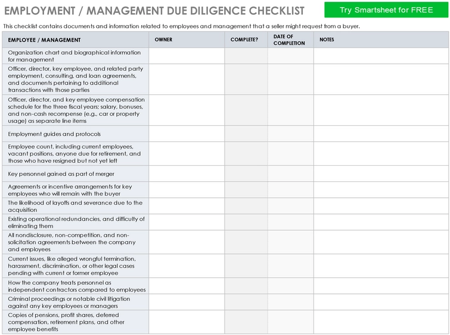
Task: Select the COMPLETE? column header
Action: (x=246, y=40)
